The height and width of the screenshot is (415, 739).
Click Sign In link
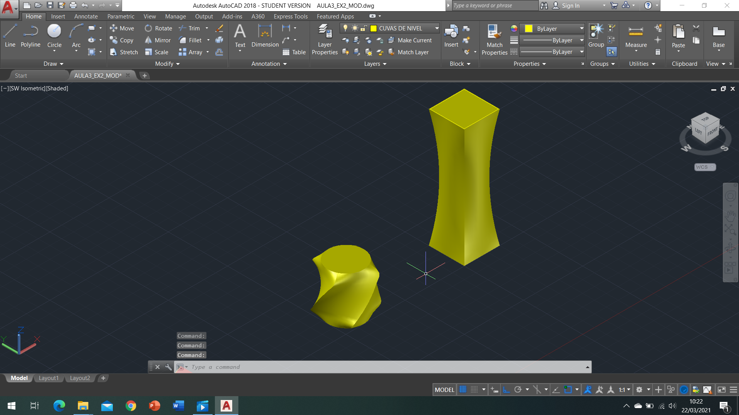point(570,5)
